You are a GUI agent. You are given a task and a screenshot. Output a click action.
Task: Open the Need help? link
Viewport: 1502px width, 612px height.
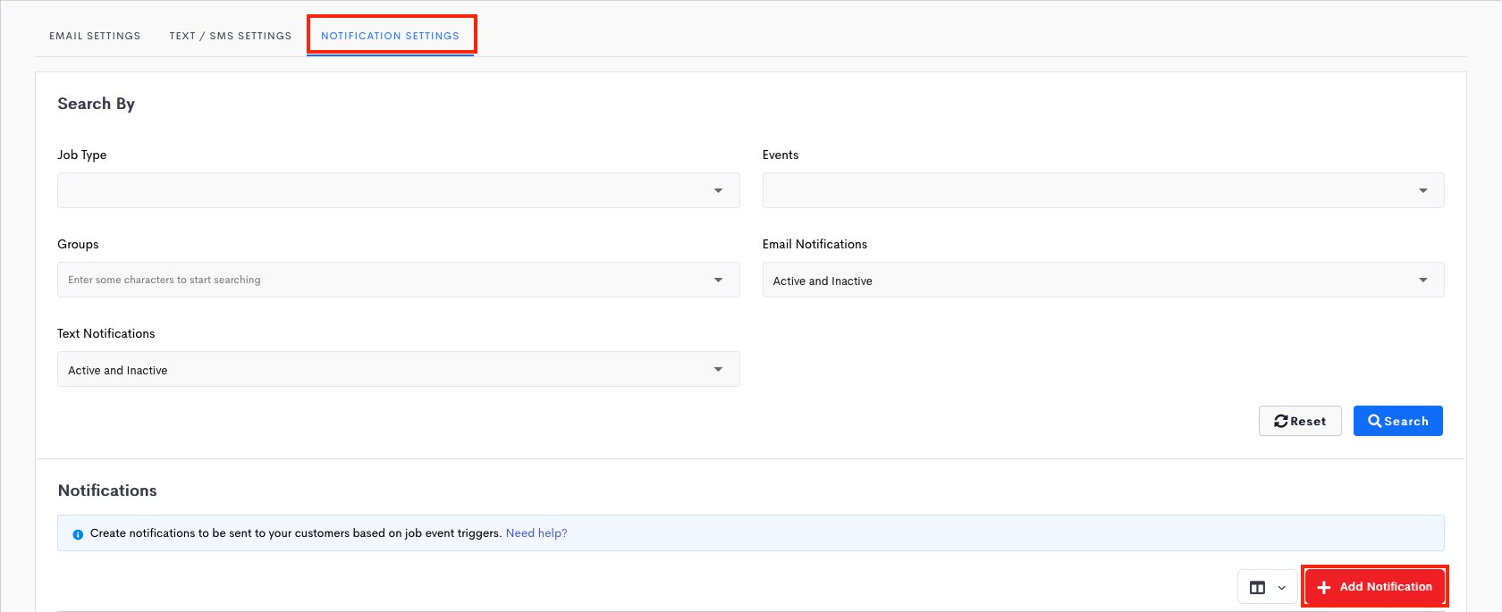pos(536,533)
